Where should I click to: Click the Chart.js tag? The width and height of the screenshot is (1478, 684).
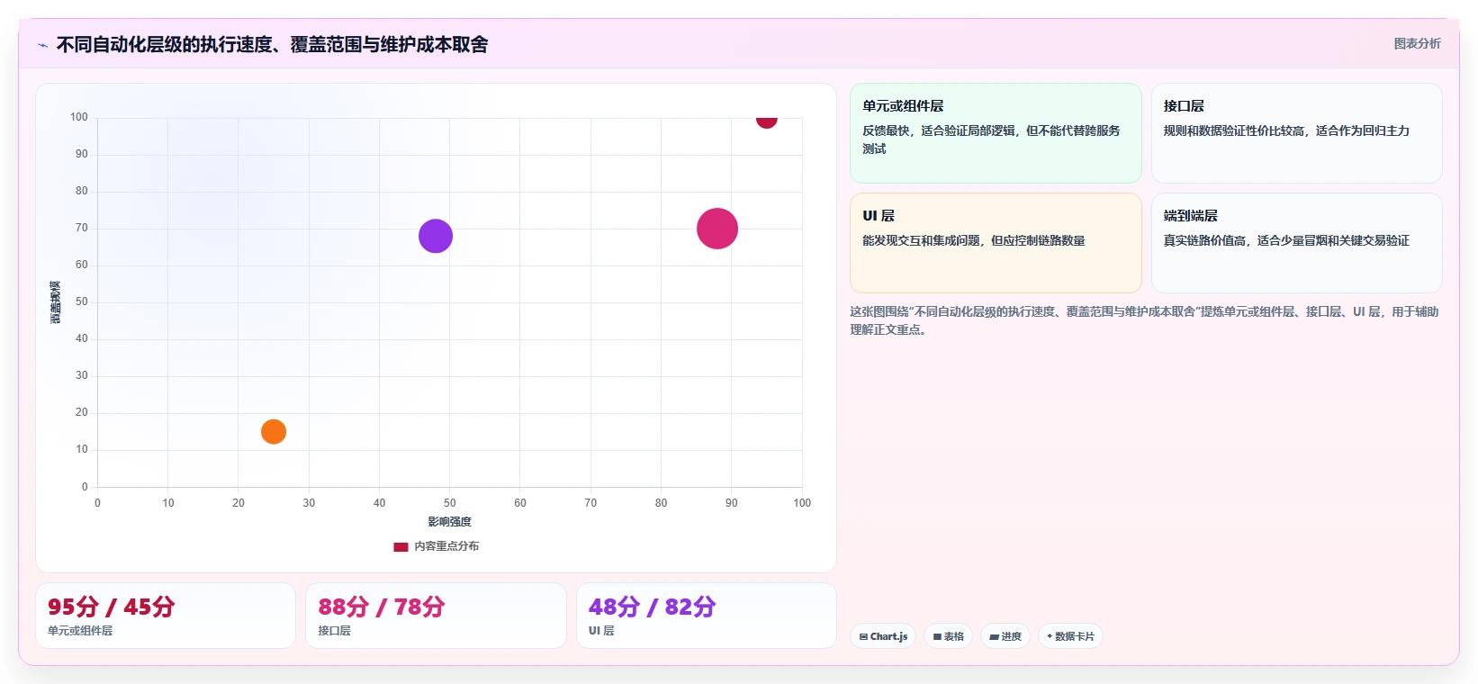883,636
